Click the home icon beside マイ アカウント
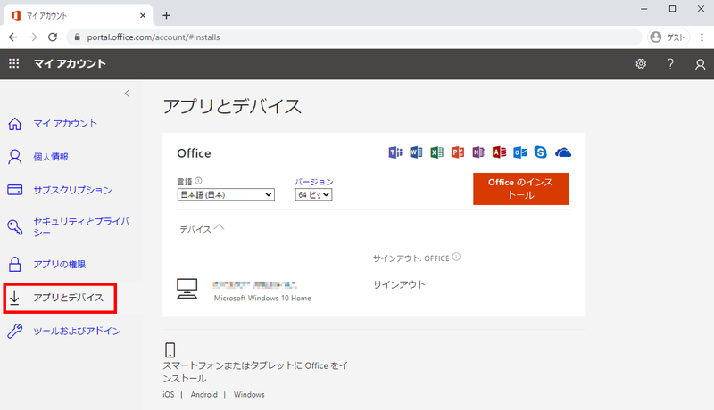The height and width of the screenshot is (410, 714). tap(14, 124)
